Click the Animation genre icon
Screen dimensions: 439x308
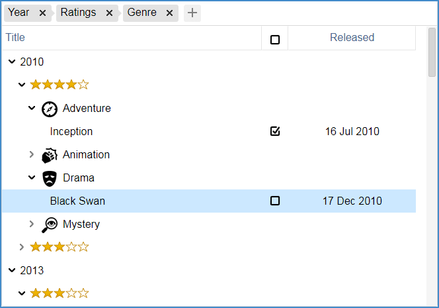pos(50,155)
